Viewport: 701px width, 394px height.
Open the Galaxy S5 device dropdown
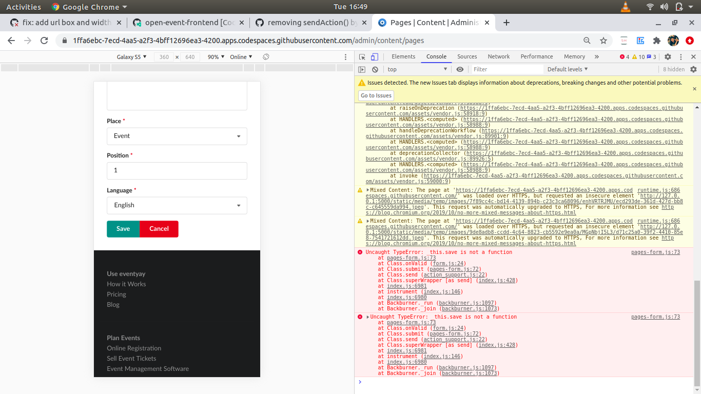tap(132, 57)
